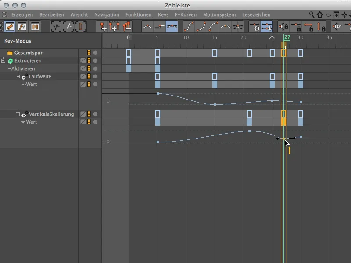Click plus-box icon at top right
This screenshot has width=351, height=263.
pos(336,15)
